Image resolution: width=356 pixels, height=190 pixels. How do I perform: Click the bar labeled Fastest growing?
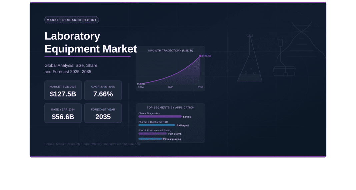point(151,139)
